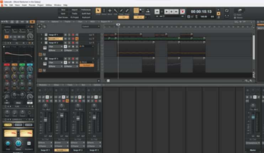This screenshot has width=264, height=153.
Task: Click the volume fader on console strip 1
Action: (46, 120)
